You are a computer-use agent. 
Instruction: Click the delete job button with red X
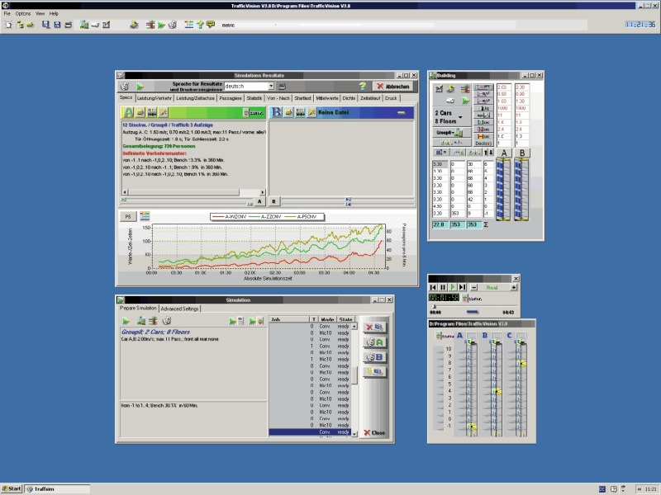[x=374, y=327]
